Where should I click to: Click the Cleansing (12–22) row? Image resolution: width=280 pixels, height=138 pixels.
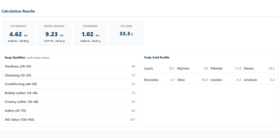coord(70,75)
